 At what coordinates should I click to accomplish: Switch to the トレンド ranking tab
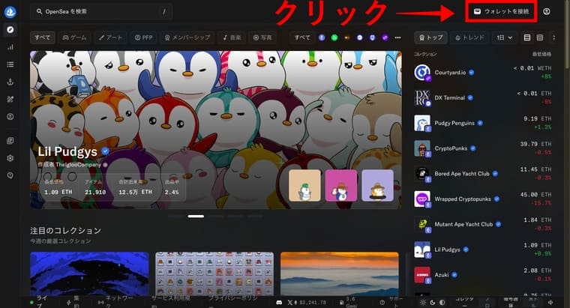coord(469,37)
